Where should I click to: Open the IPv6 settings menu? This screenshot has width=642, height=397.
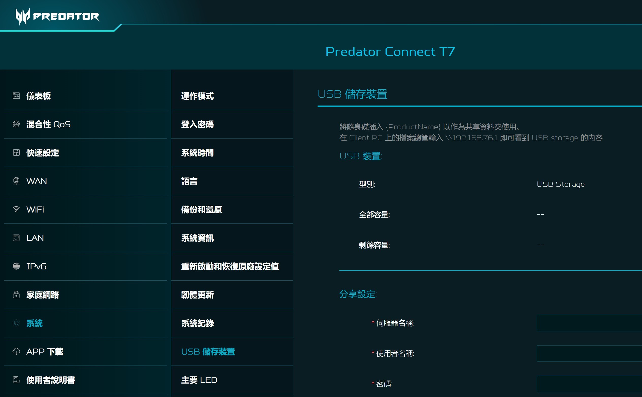click(85, 266)
